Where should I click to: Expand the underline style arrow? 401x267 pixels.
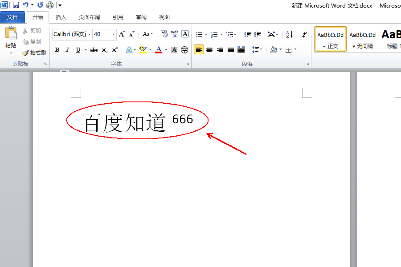(x=86, y=50)
